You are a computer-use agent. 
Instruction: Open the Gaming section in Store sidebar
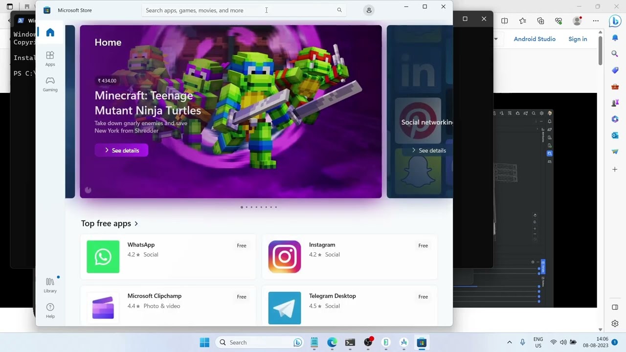(50, 84)
